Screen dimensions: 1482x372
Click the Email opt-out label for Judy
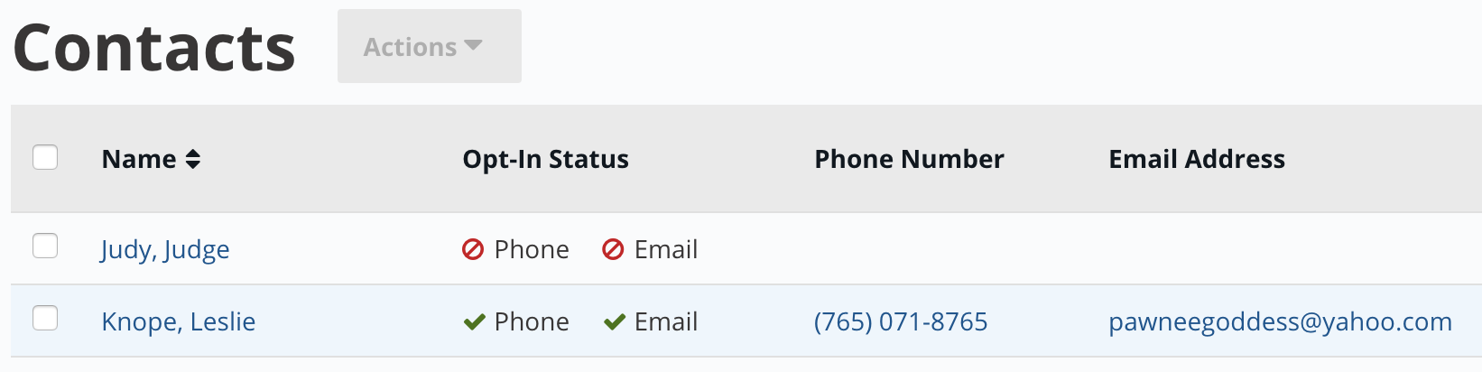pos(666,249)
